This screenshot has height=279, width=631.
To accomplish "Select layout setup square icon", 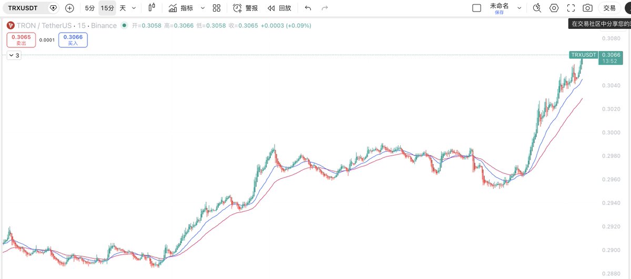I will [x=477, y=8].
